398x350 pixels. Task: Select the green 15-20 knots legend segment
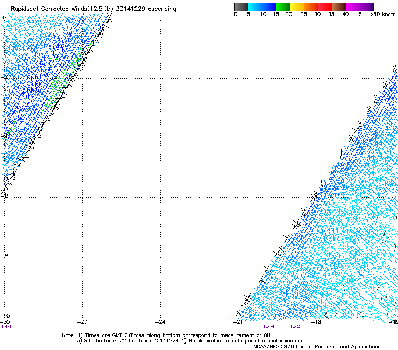point(283,6)
